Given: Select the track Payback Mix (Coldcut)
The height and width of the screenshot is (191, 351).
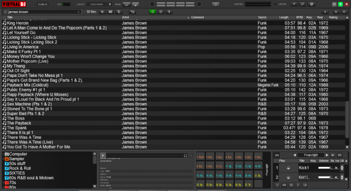Looking at the screenshot, I should point(173,85).
